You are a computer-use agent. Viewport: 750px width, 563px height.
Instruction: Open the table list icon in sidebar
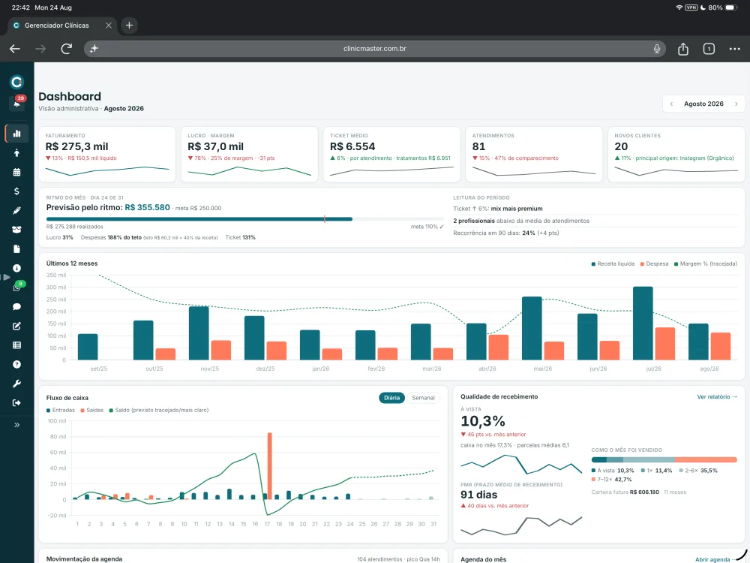(x=16, y=345)
